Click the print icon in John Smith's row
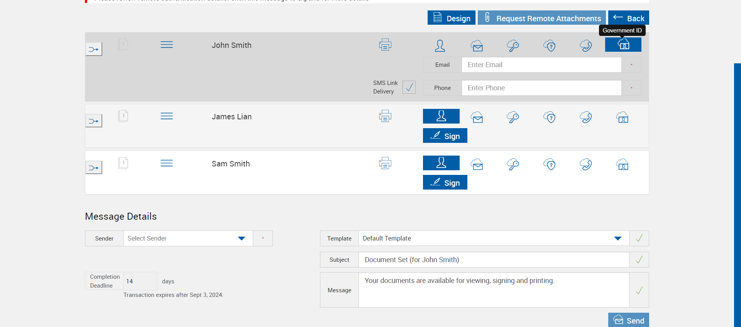 tap(385, 45)
